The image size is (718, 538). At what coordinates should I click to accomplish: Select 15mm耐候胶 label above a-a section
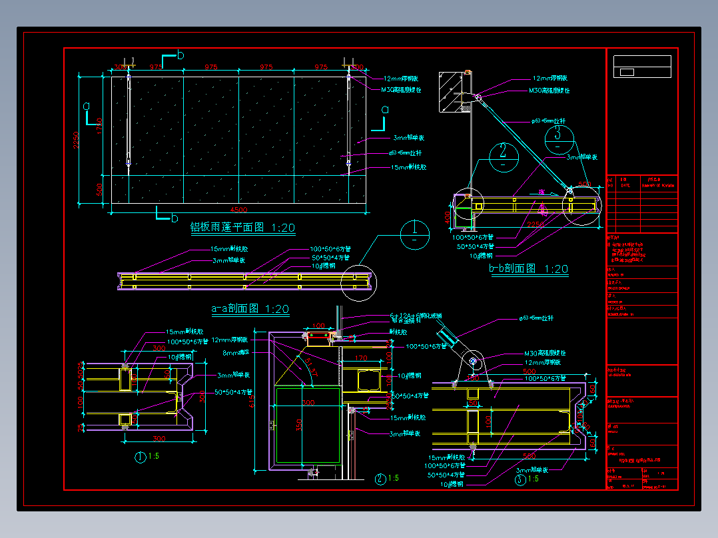point(229,249)
